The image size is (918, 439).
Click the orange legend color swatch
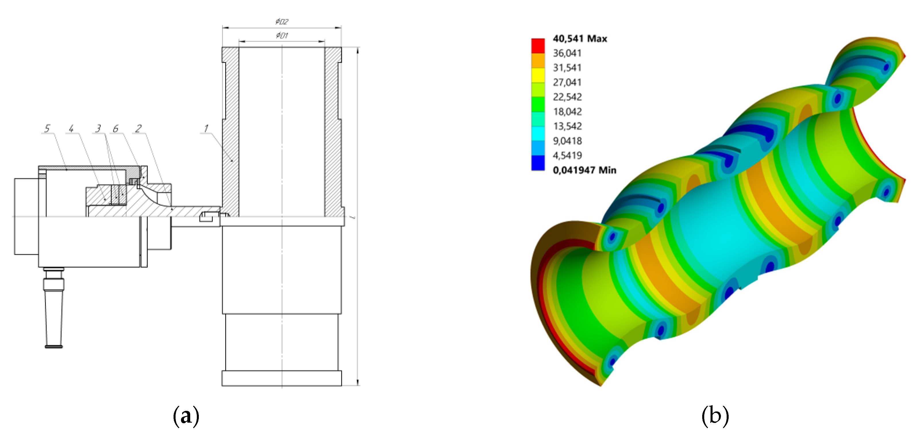tap(538, 61)
